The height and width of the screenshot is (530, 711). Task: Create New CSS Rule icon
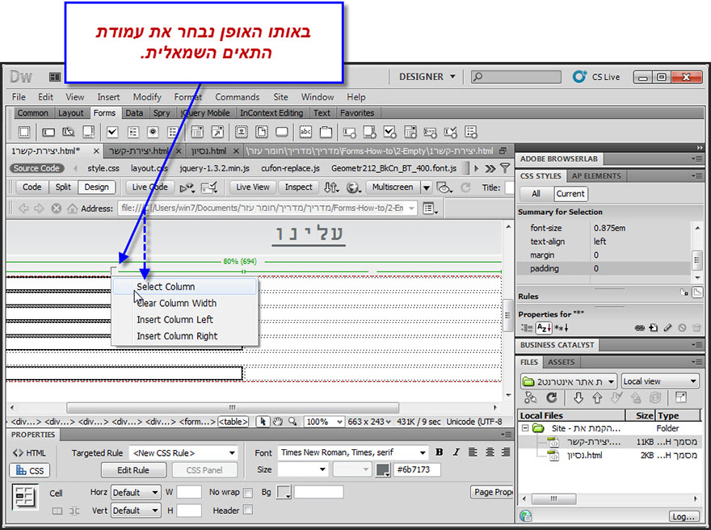pyautogui.click(x=654, y=328)
